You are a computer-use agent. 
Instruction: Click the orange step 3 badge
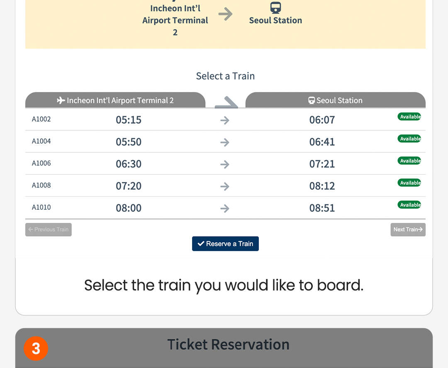click(36, 349)
